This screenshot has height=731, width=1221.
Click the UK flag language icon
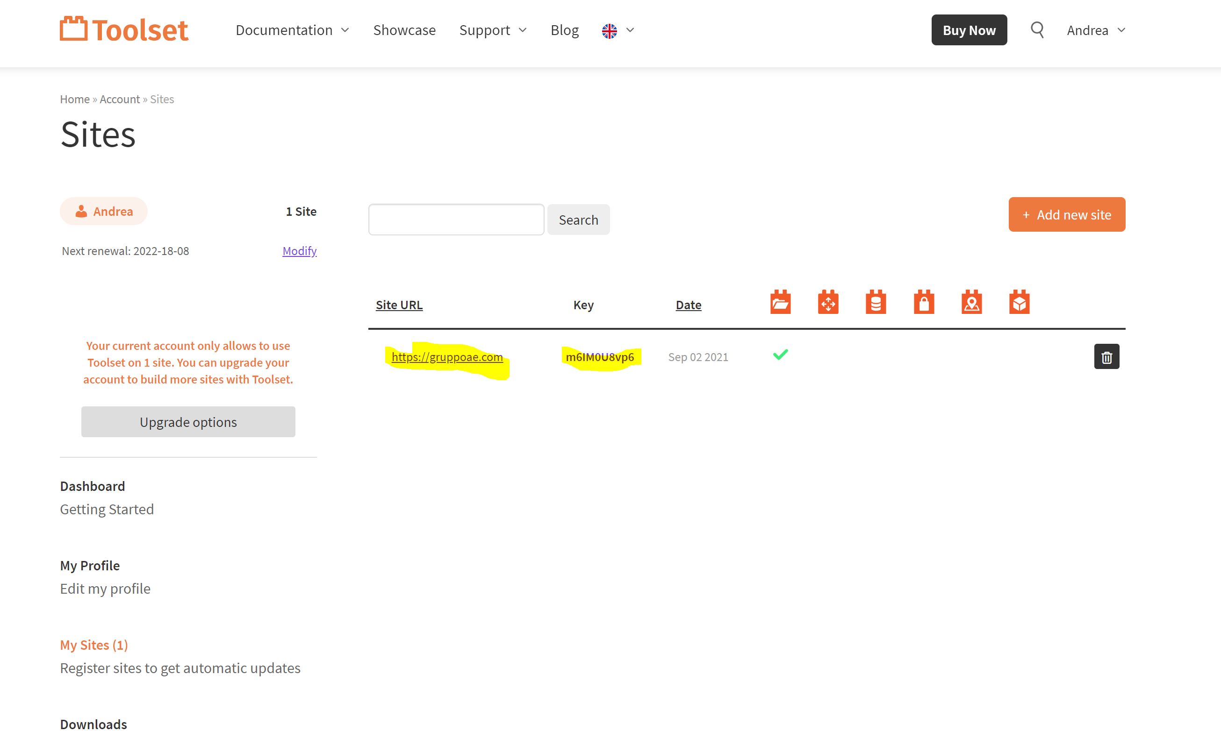[609, 31]
